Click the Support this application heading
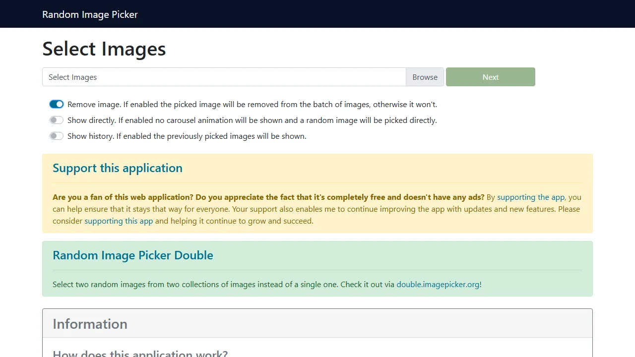Image resolution: width=635 pixels, height=357 pixels. coord(118,168)
